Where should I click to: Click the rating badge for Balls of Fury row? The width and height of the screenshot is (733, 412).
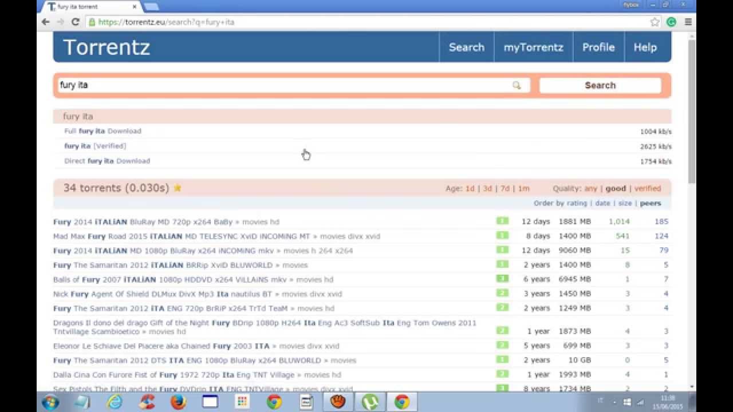click(x=502, y=279)
